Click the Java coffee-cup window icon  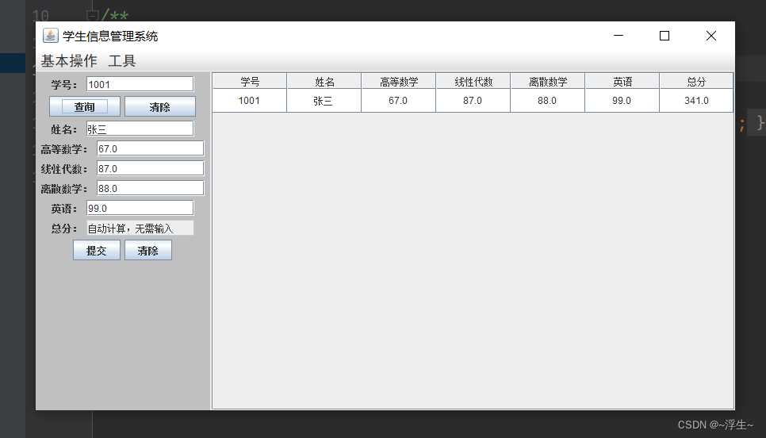50,36
